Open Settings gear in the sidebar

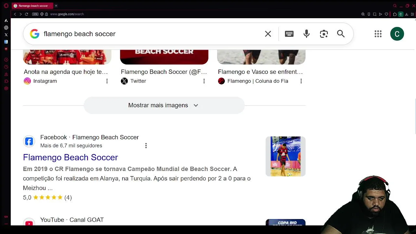click(x=6, y=88)
